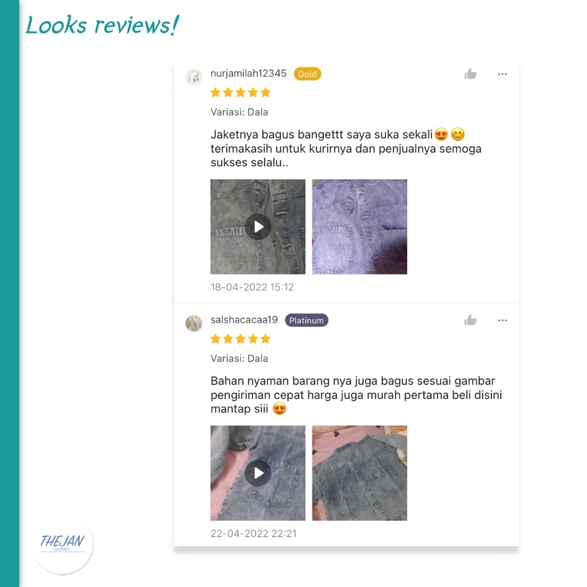587x587 pixels.
Task: Like salshacacaa19's review with thumbs-up
Action: point(470,320)
